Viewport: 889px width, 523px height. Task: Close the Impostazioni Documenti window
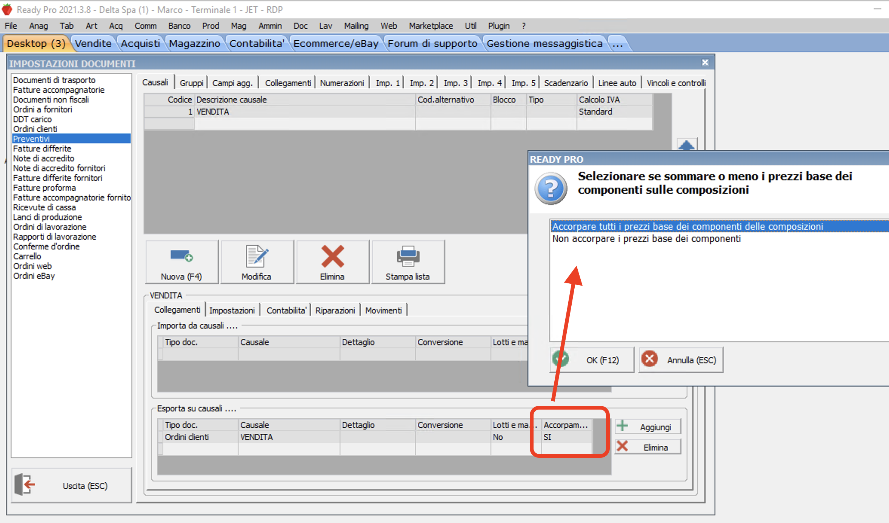pos(705,63)
